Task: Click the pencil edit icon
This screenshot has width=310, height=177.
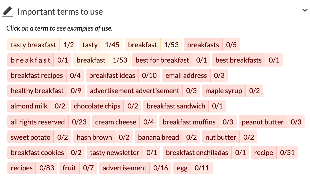Action: tap(8, 12)
